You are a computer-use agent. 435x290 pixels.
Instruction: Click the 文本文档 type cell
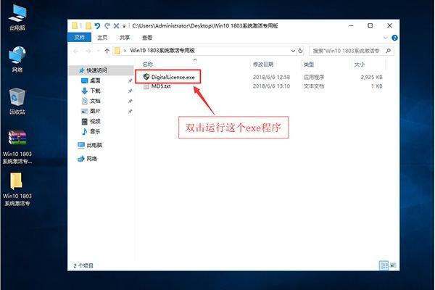[x=314, y=86]
